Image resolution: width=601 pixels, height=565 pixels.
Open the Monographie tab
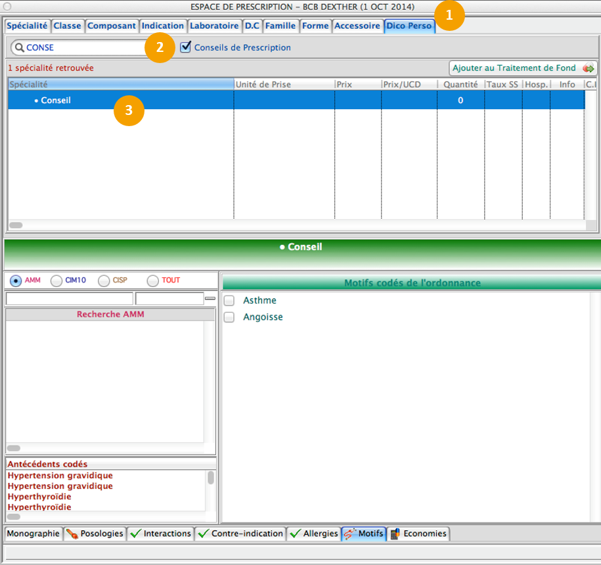pos(33,533)
